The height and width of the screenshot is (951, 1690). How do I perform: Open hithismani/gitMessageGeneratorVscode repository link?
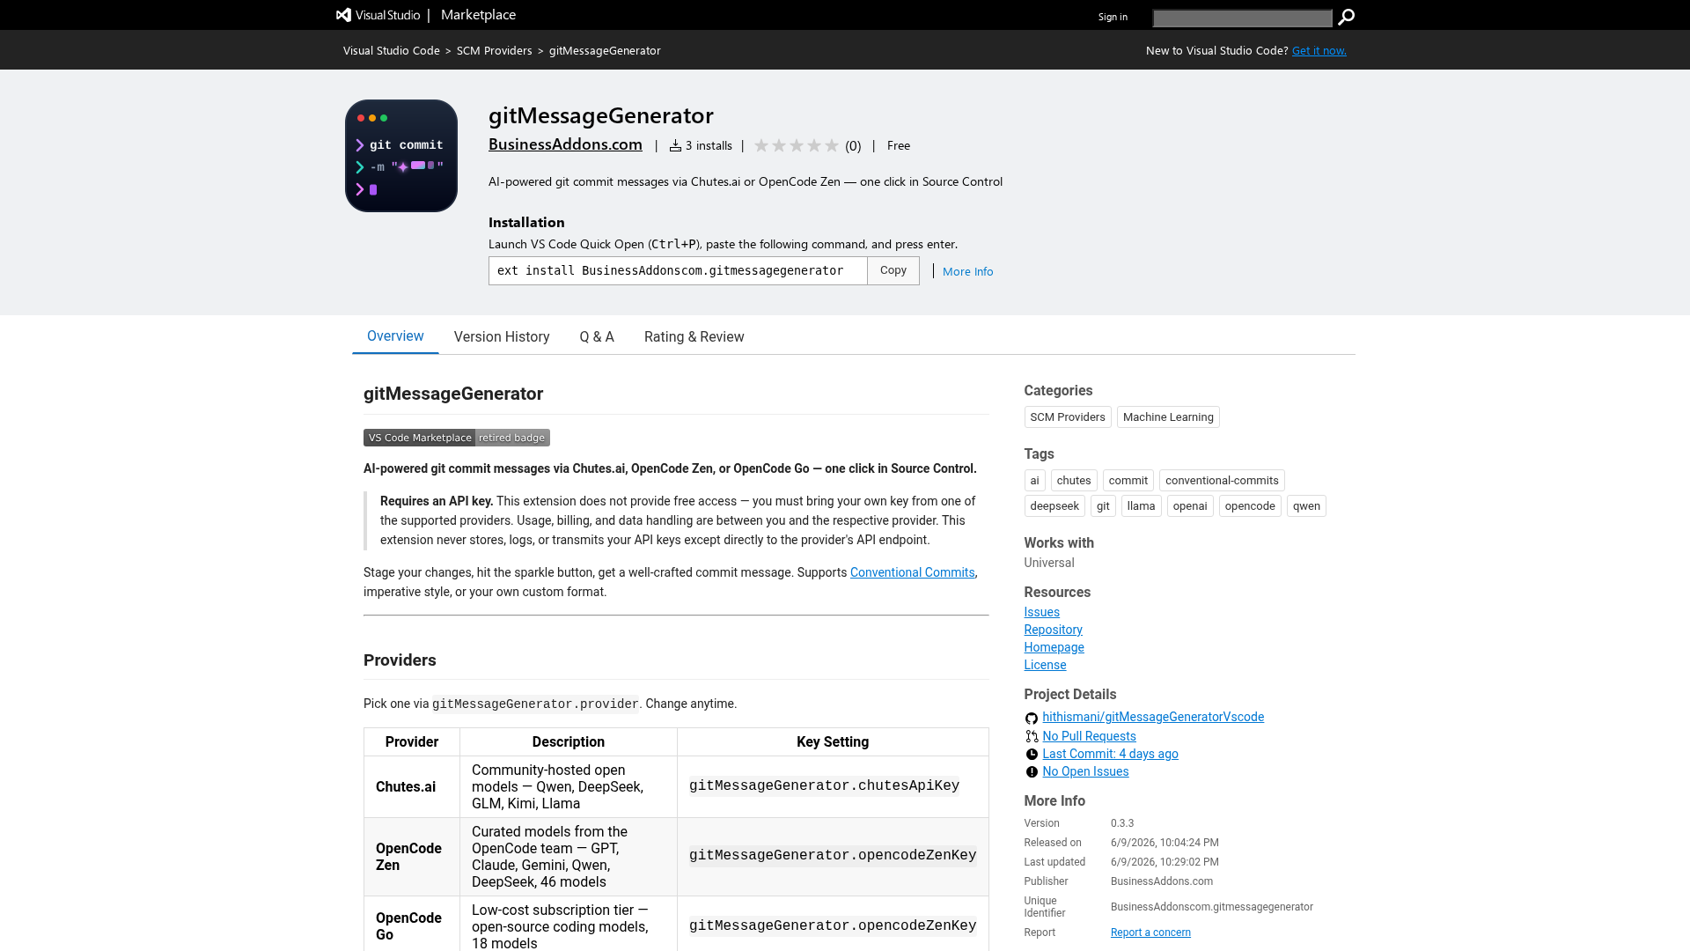(1153, 717)
